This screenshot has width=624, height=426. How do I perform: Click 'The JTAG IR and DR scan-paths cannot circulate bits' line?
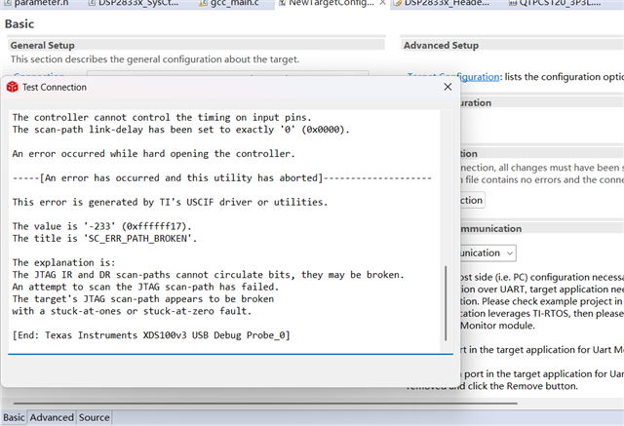tap(208, 275)
